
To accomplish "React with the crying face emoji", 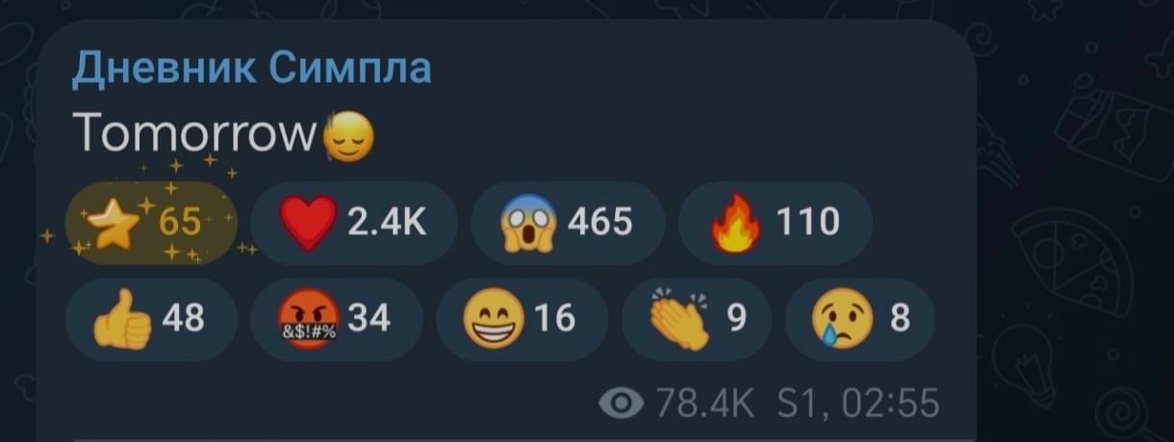I will click(842, 319).
